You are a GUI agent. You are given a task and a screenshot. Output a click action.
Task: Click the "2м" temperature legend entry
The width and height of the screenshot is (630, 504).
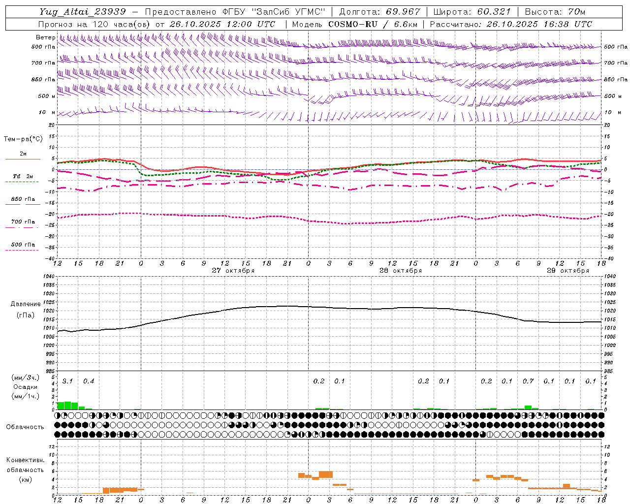point(23,154)
